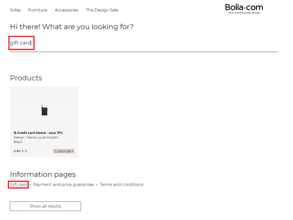Screen dimensions: 293x220
Task: Click the designer name Marie-Louise Knipshi
Action: pyautogui.click(x=36, y=137)
